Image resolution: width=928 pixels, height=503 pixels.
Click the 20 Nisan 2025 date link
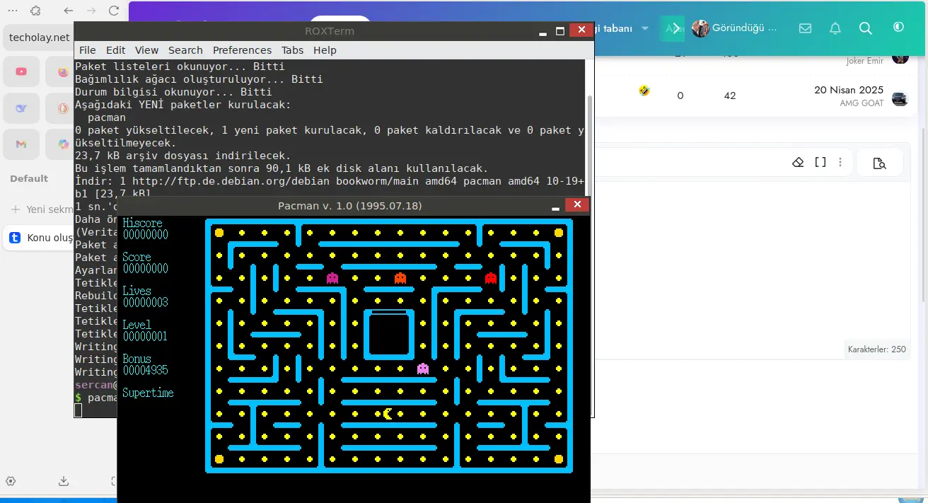pos(849,90)
